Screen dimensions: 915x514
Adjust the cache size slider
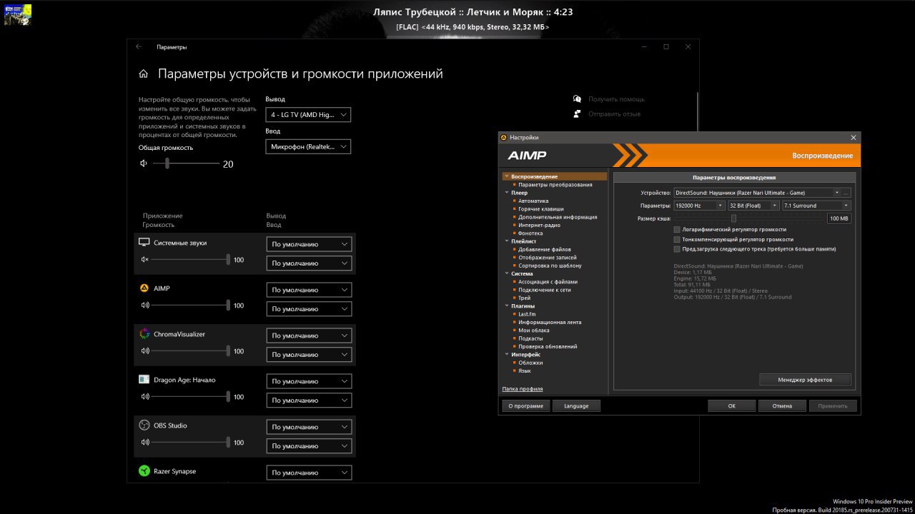[749, 218]
